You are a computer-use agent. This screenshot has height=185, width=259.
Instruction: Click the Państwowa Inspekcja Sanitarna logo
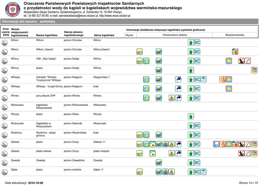pyautogui.click(x=13, y=10)
